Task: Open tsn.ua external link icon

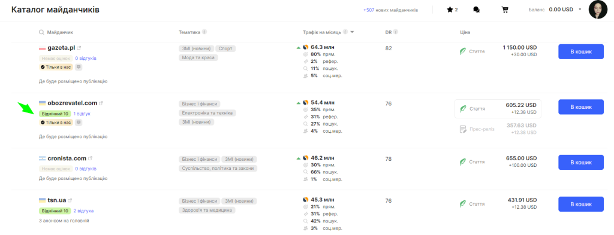Action: point(70,200)
